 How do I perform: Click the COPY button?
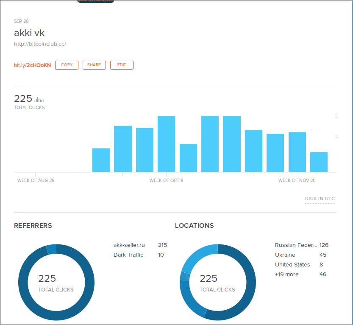[67, 65]
